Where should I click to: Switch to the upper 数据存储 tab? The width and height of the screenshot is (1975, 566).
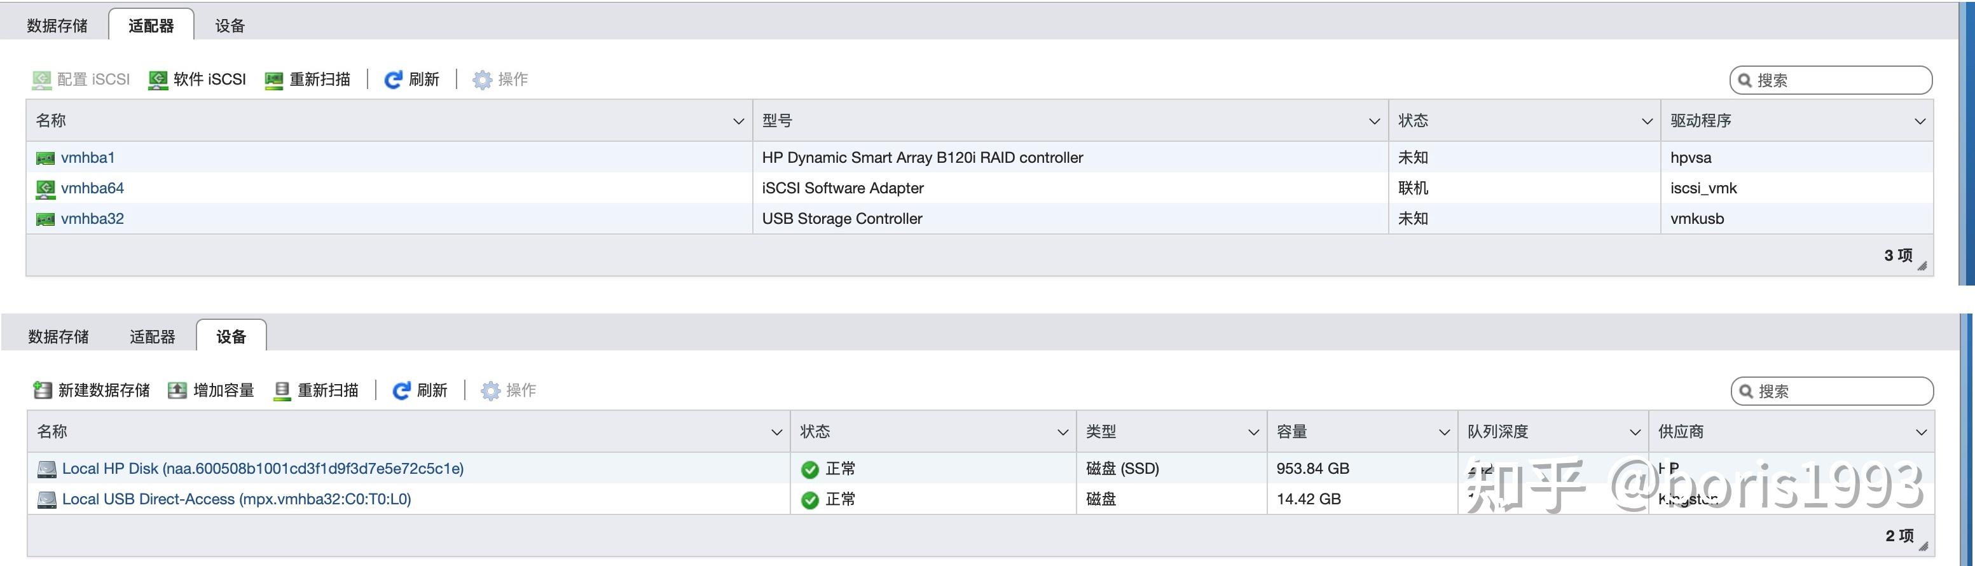57,26
